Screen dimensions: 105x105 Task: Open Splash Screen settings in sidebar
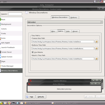coord(11,57)
